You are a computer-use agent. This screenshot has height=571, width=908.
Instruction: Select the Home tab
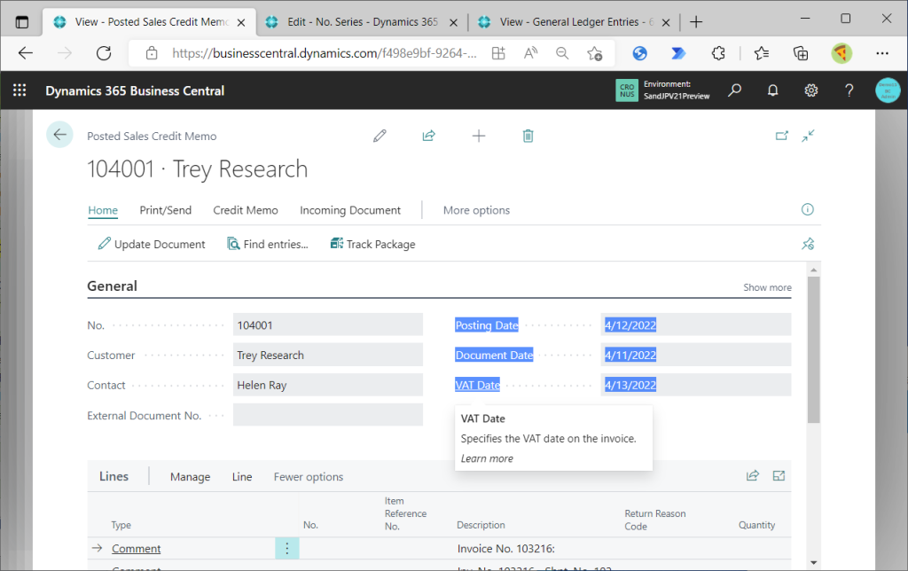(x=103, y=210)
